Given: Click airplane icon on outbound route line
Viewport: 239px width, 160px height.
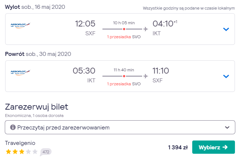Looking at the screenshot, I should pyautogui.click(x=146, y=29).
